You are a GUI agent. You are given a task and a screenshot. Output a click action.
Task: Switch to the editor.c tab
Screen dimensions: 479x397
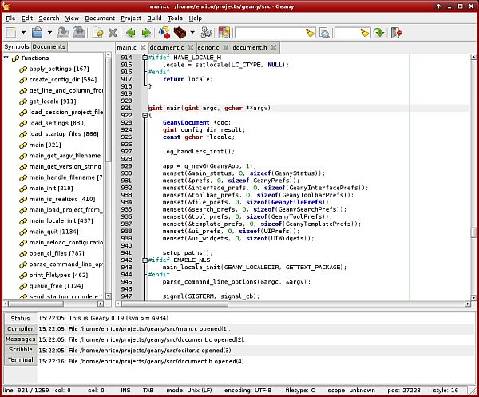click(208, 47)
